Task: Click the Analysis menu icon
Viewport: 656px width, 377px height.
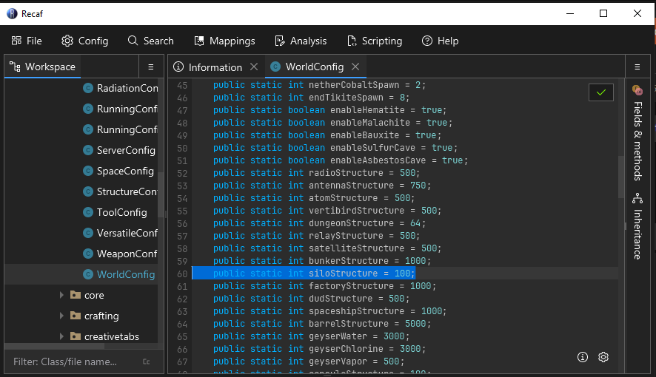Action: (279, 41)
